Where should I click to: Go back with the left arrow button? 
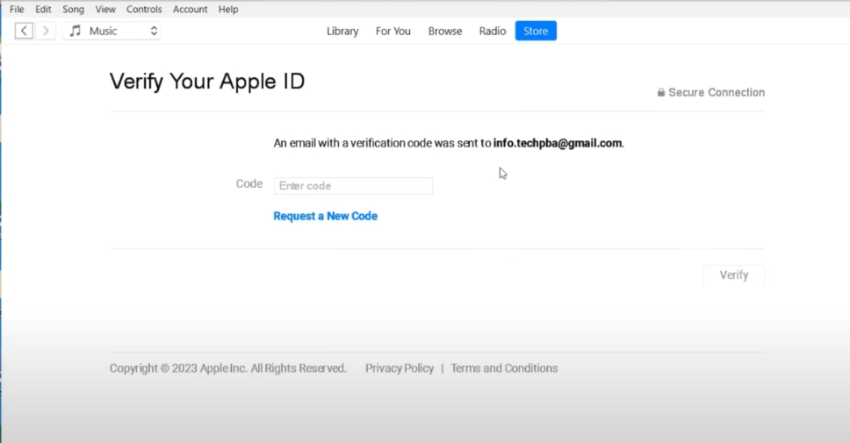(x=24, y=31)
